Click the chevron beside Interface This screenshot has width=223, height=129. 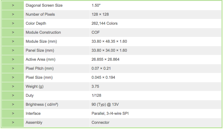13,114
